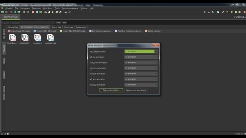Open the right_arm animation dropdown

[141, 68]
